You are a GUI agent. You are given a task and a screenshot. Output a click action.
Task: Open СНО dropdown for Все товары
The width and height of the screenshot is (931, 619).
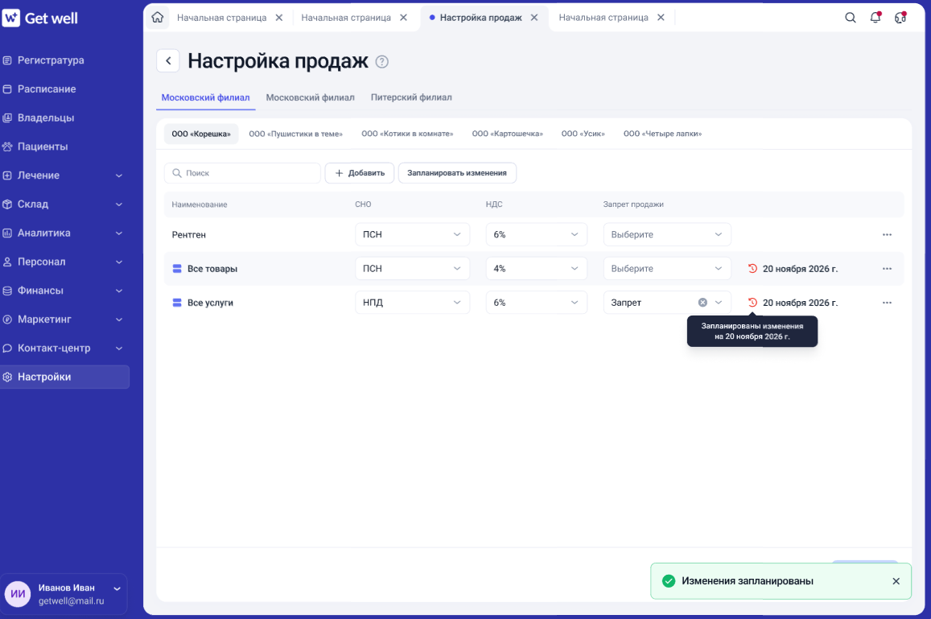tap(412, 269)
